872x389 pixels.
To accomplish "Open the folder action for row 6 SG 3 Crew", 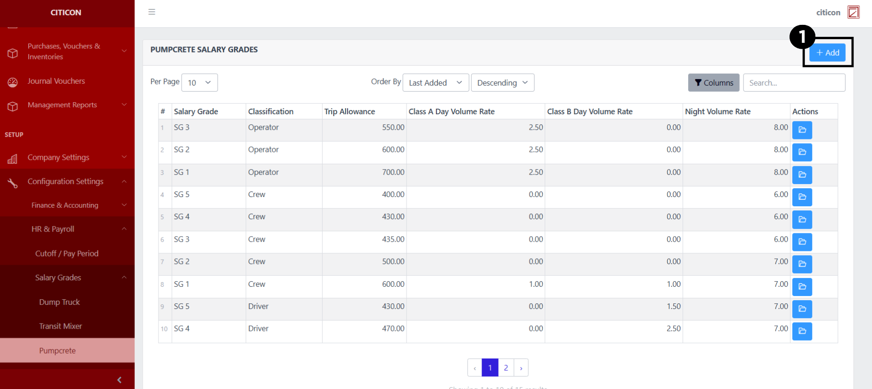I will (x=802, y=242).
